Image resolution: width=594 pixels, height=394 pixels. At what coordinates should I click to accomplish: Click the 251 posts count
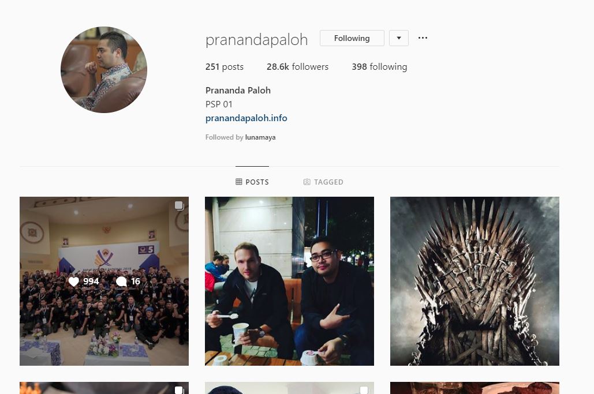tap(224, 66)
